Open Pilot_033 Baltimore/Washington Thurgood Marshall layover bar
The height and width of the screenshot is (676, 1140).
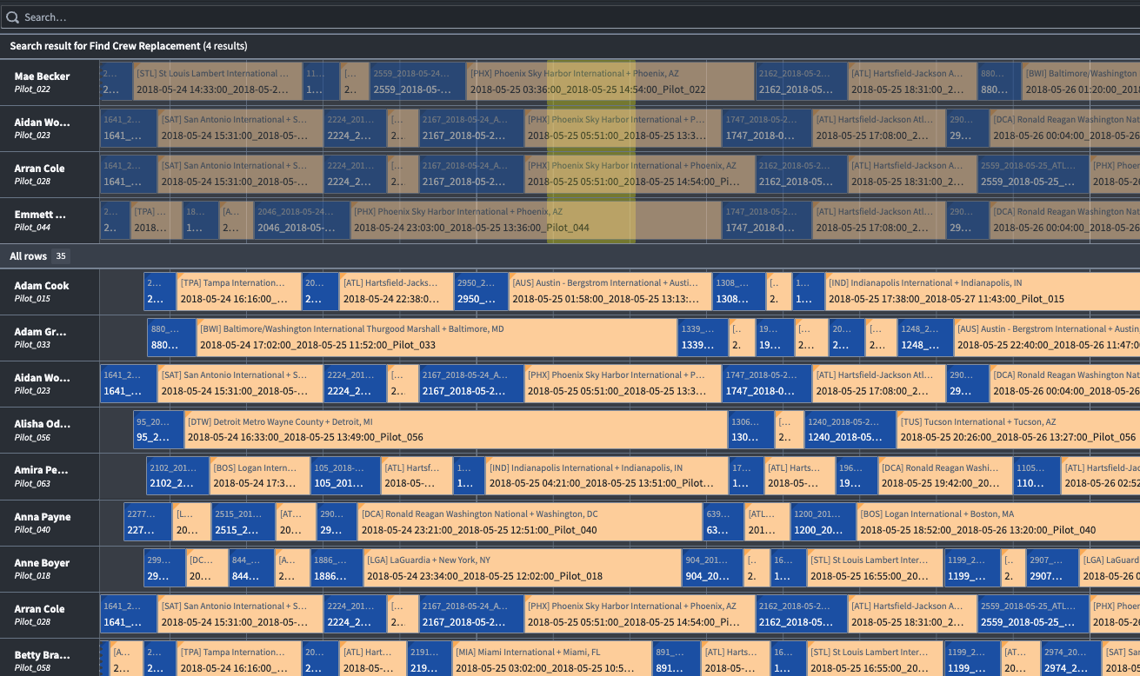pos(437,338)
